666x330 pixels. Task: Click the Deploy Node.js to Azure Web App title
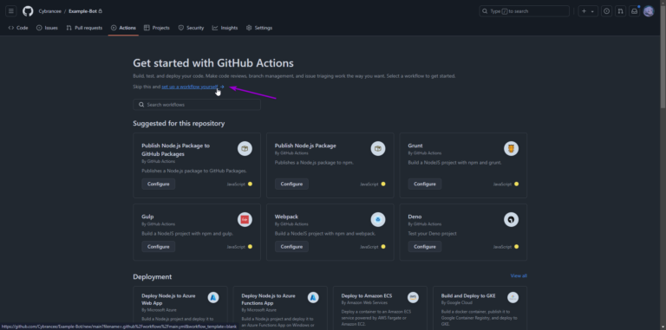(168, 300)
